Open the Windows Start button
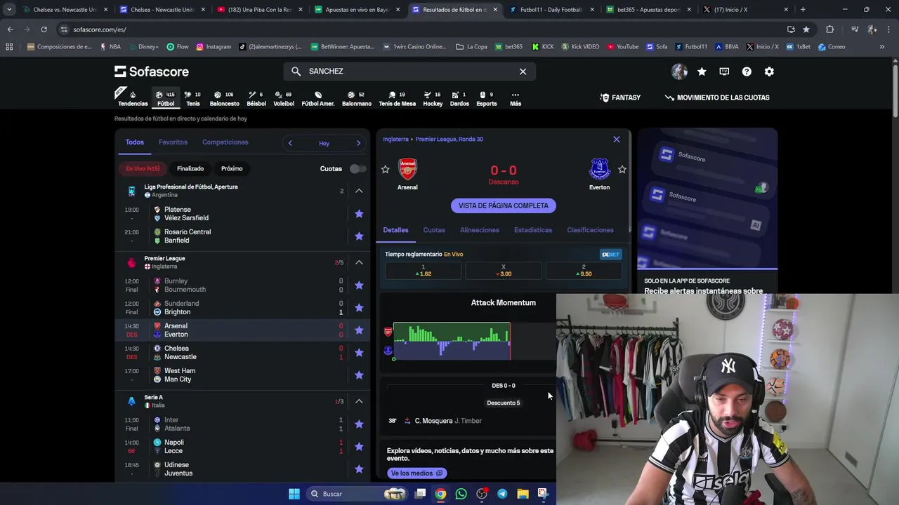 tap(294, 494)
